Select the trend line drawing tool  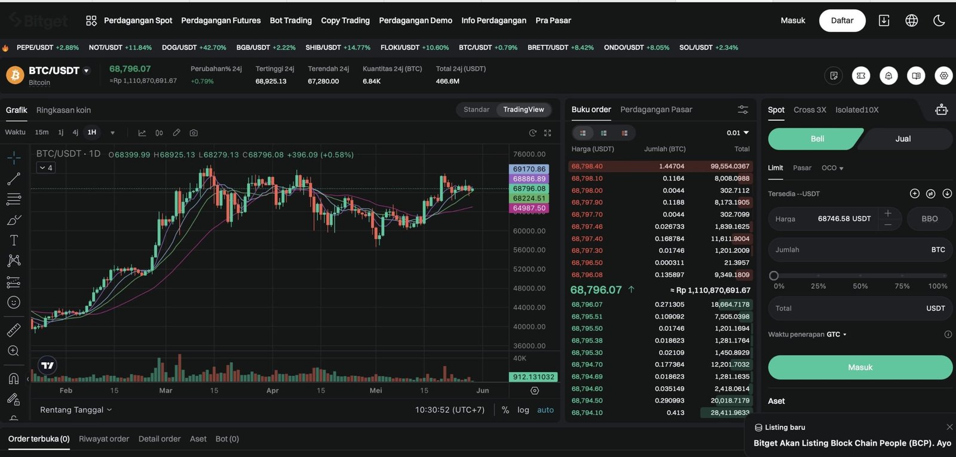click(x=14, y=178)
